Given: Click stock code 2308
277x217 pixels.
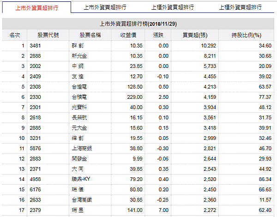Looking at the screenshot, I should pos(35,87).
